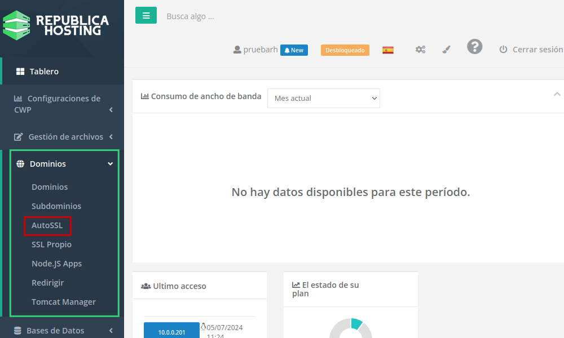Click the pruebarh user profile icon
Screen dimensions: 564x338
click(x=237, y=50)
